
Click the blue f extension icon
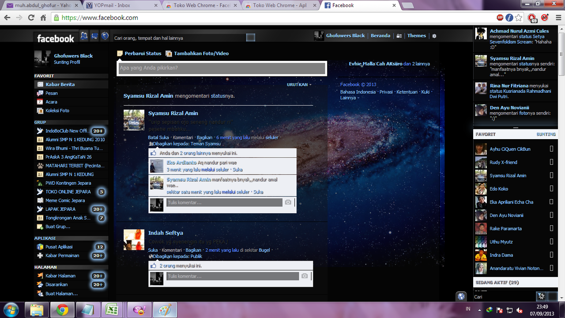tap(509, 18)
